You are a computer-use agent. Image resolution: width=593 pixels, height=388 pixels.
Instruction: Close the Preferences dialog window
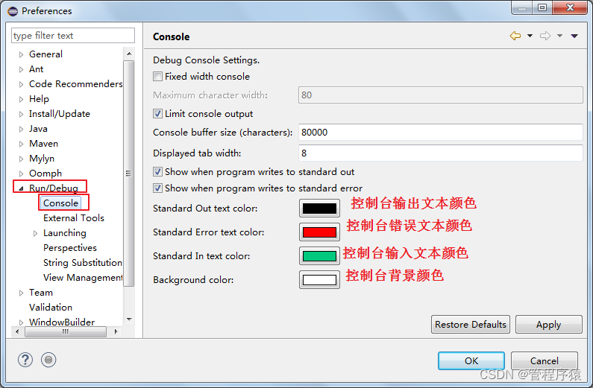570,7
